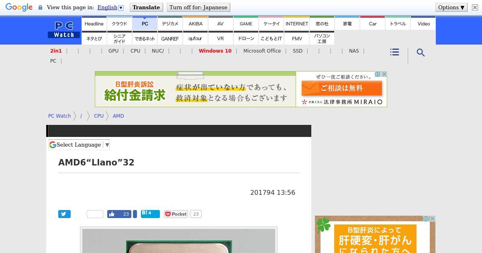Viewport: 482px width, 253px height.
Task: Like the article with Facebook thumbs-up
Action: pyautogui.click(x=119, y=214)
